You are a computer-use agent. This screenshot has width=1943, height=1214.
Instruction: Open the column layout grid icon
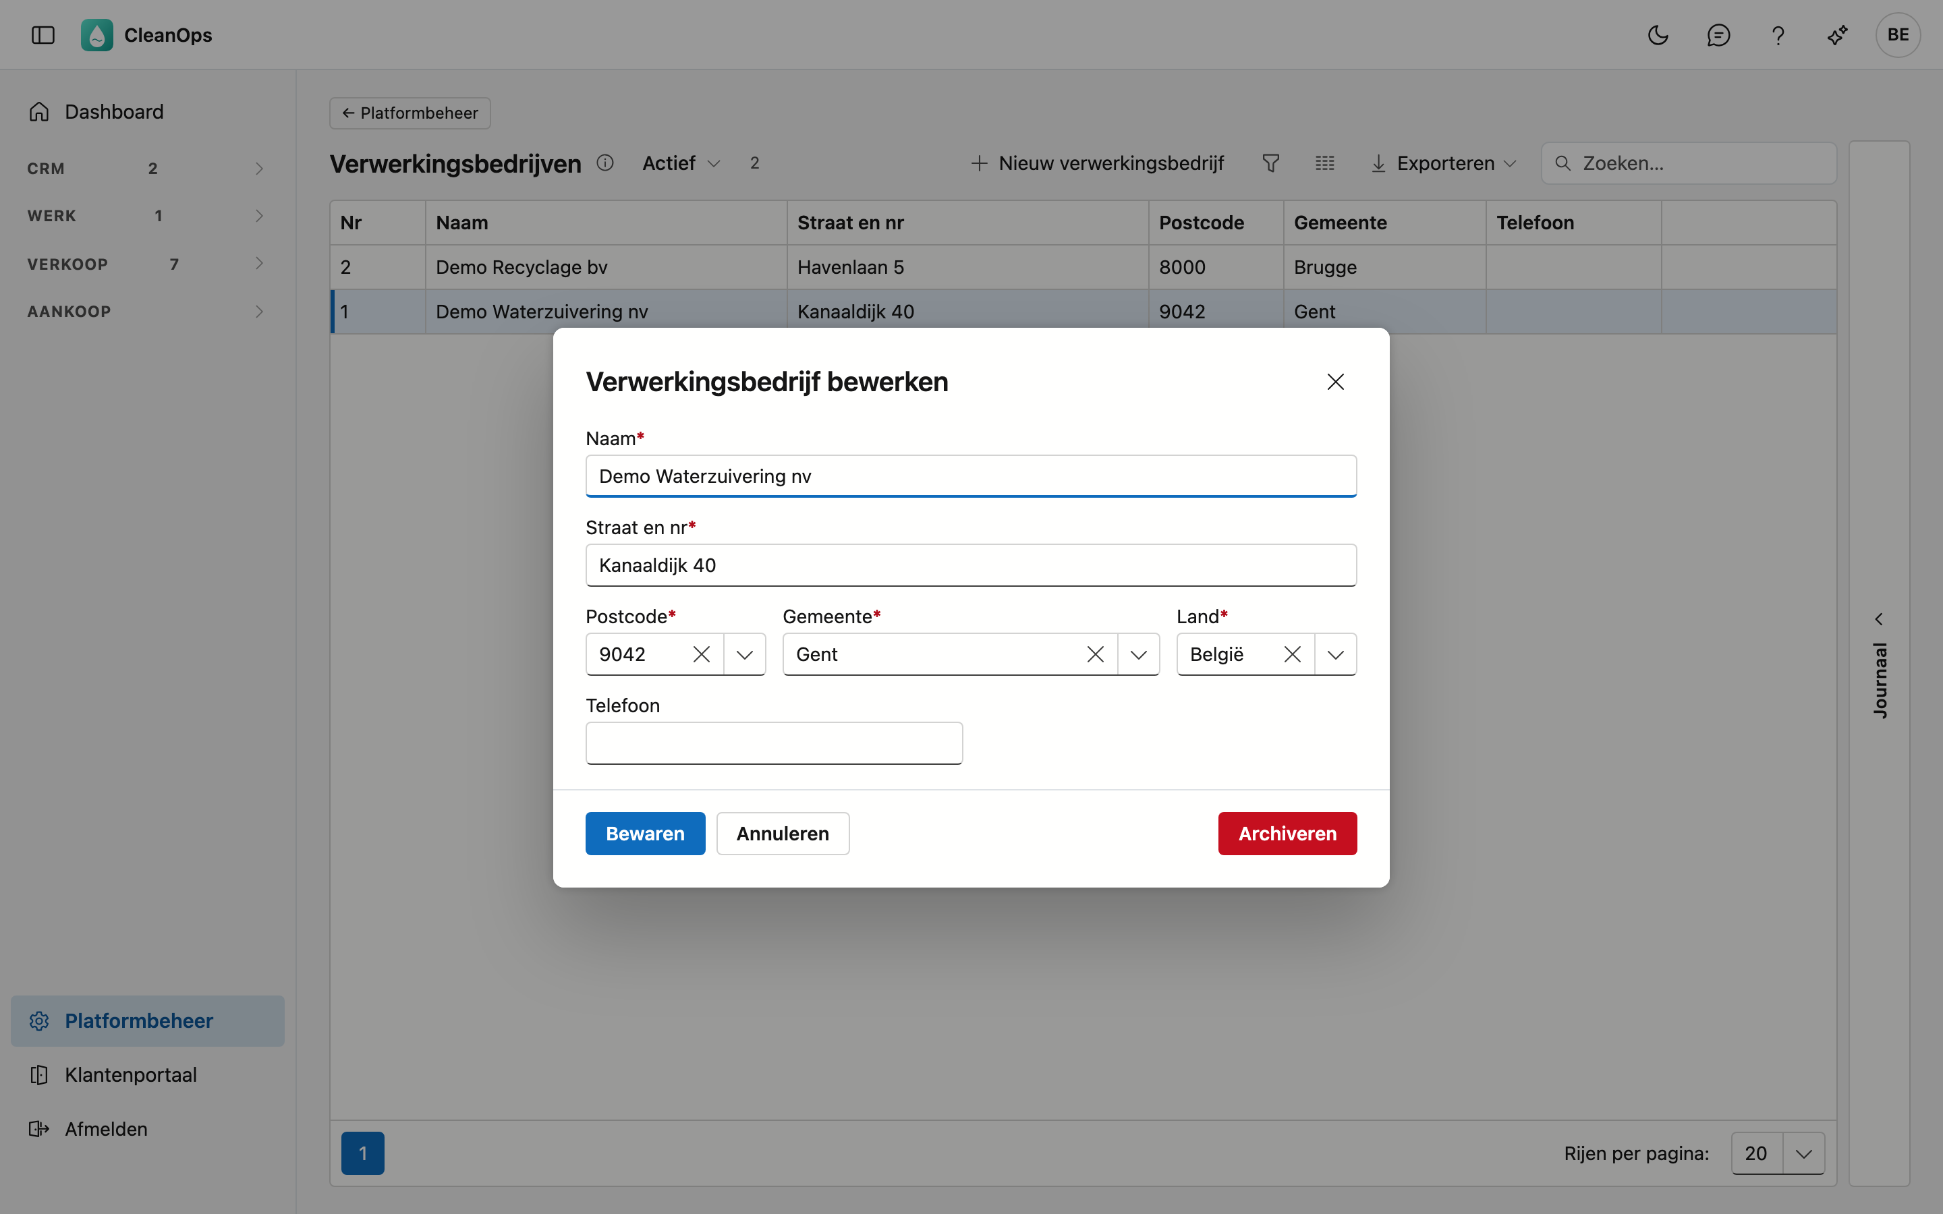(1325, 163)
